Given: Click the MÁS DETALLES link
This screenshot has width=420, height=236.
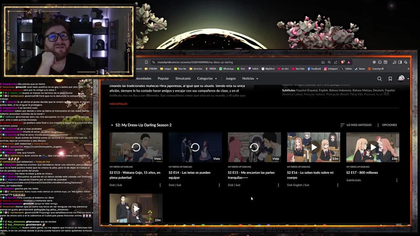Looking at the screenshot, I should pyautogui.click(x=118, y=104).
